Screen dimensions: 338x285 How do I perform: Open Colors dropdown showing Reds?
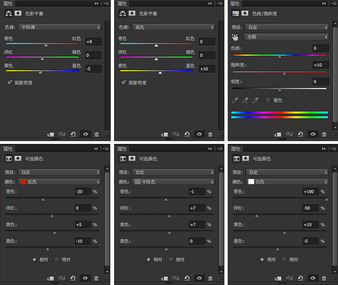(x=60, y=182)
